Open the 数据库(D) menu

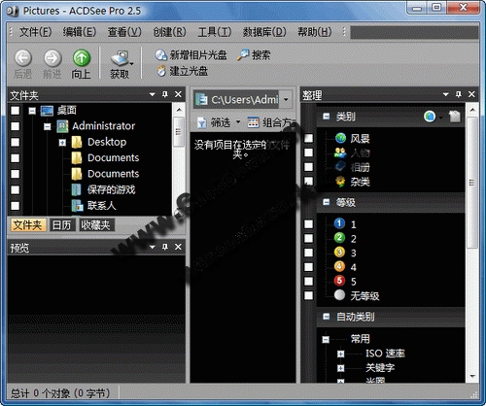coord(264,32)
